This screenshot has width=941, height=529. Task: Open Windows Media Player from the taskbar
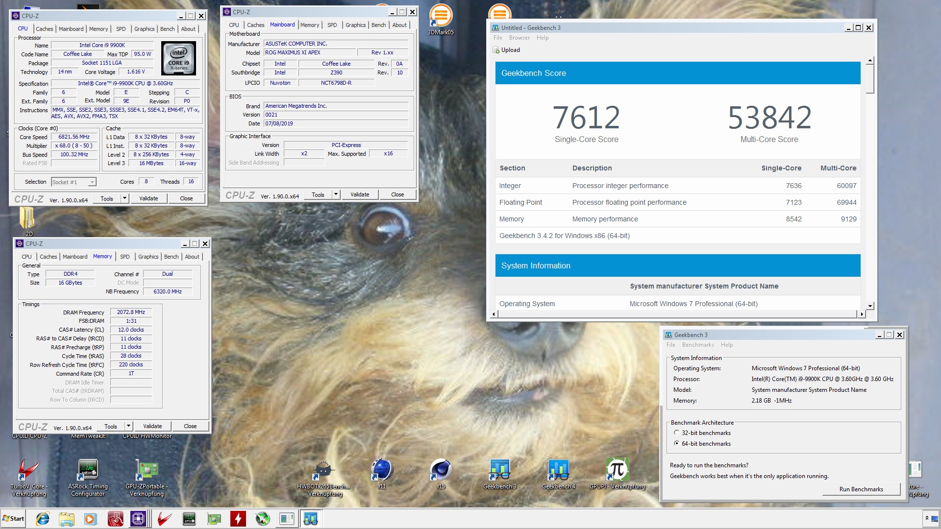90,519
